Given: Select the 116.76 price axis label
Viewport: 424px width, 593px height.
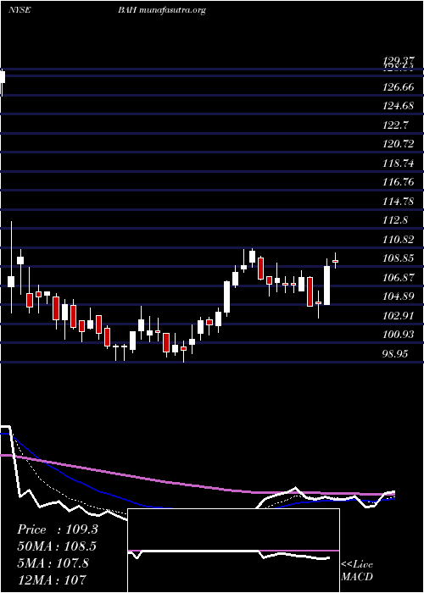Looking at the screenshot, I should point(398,182).
